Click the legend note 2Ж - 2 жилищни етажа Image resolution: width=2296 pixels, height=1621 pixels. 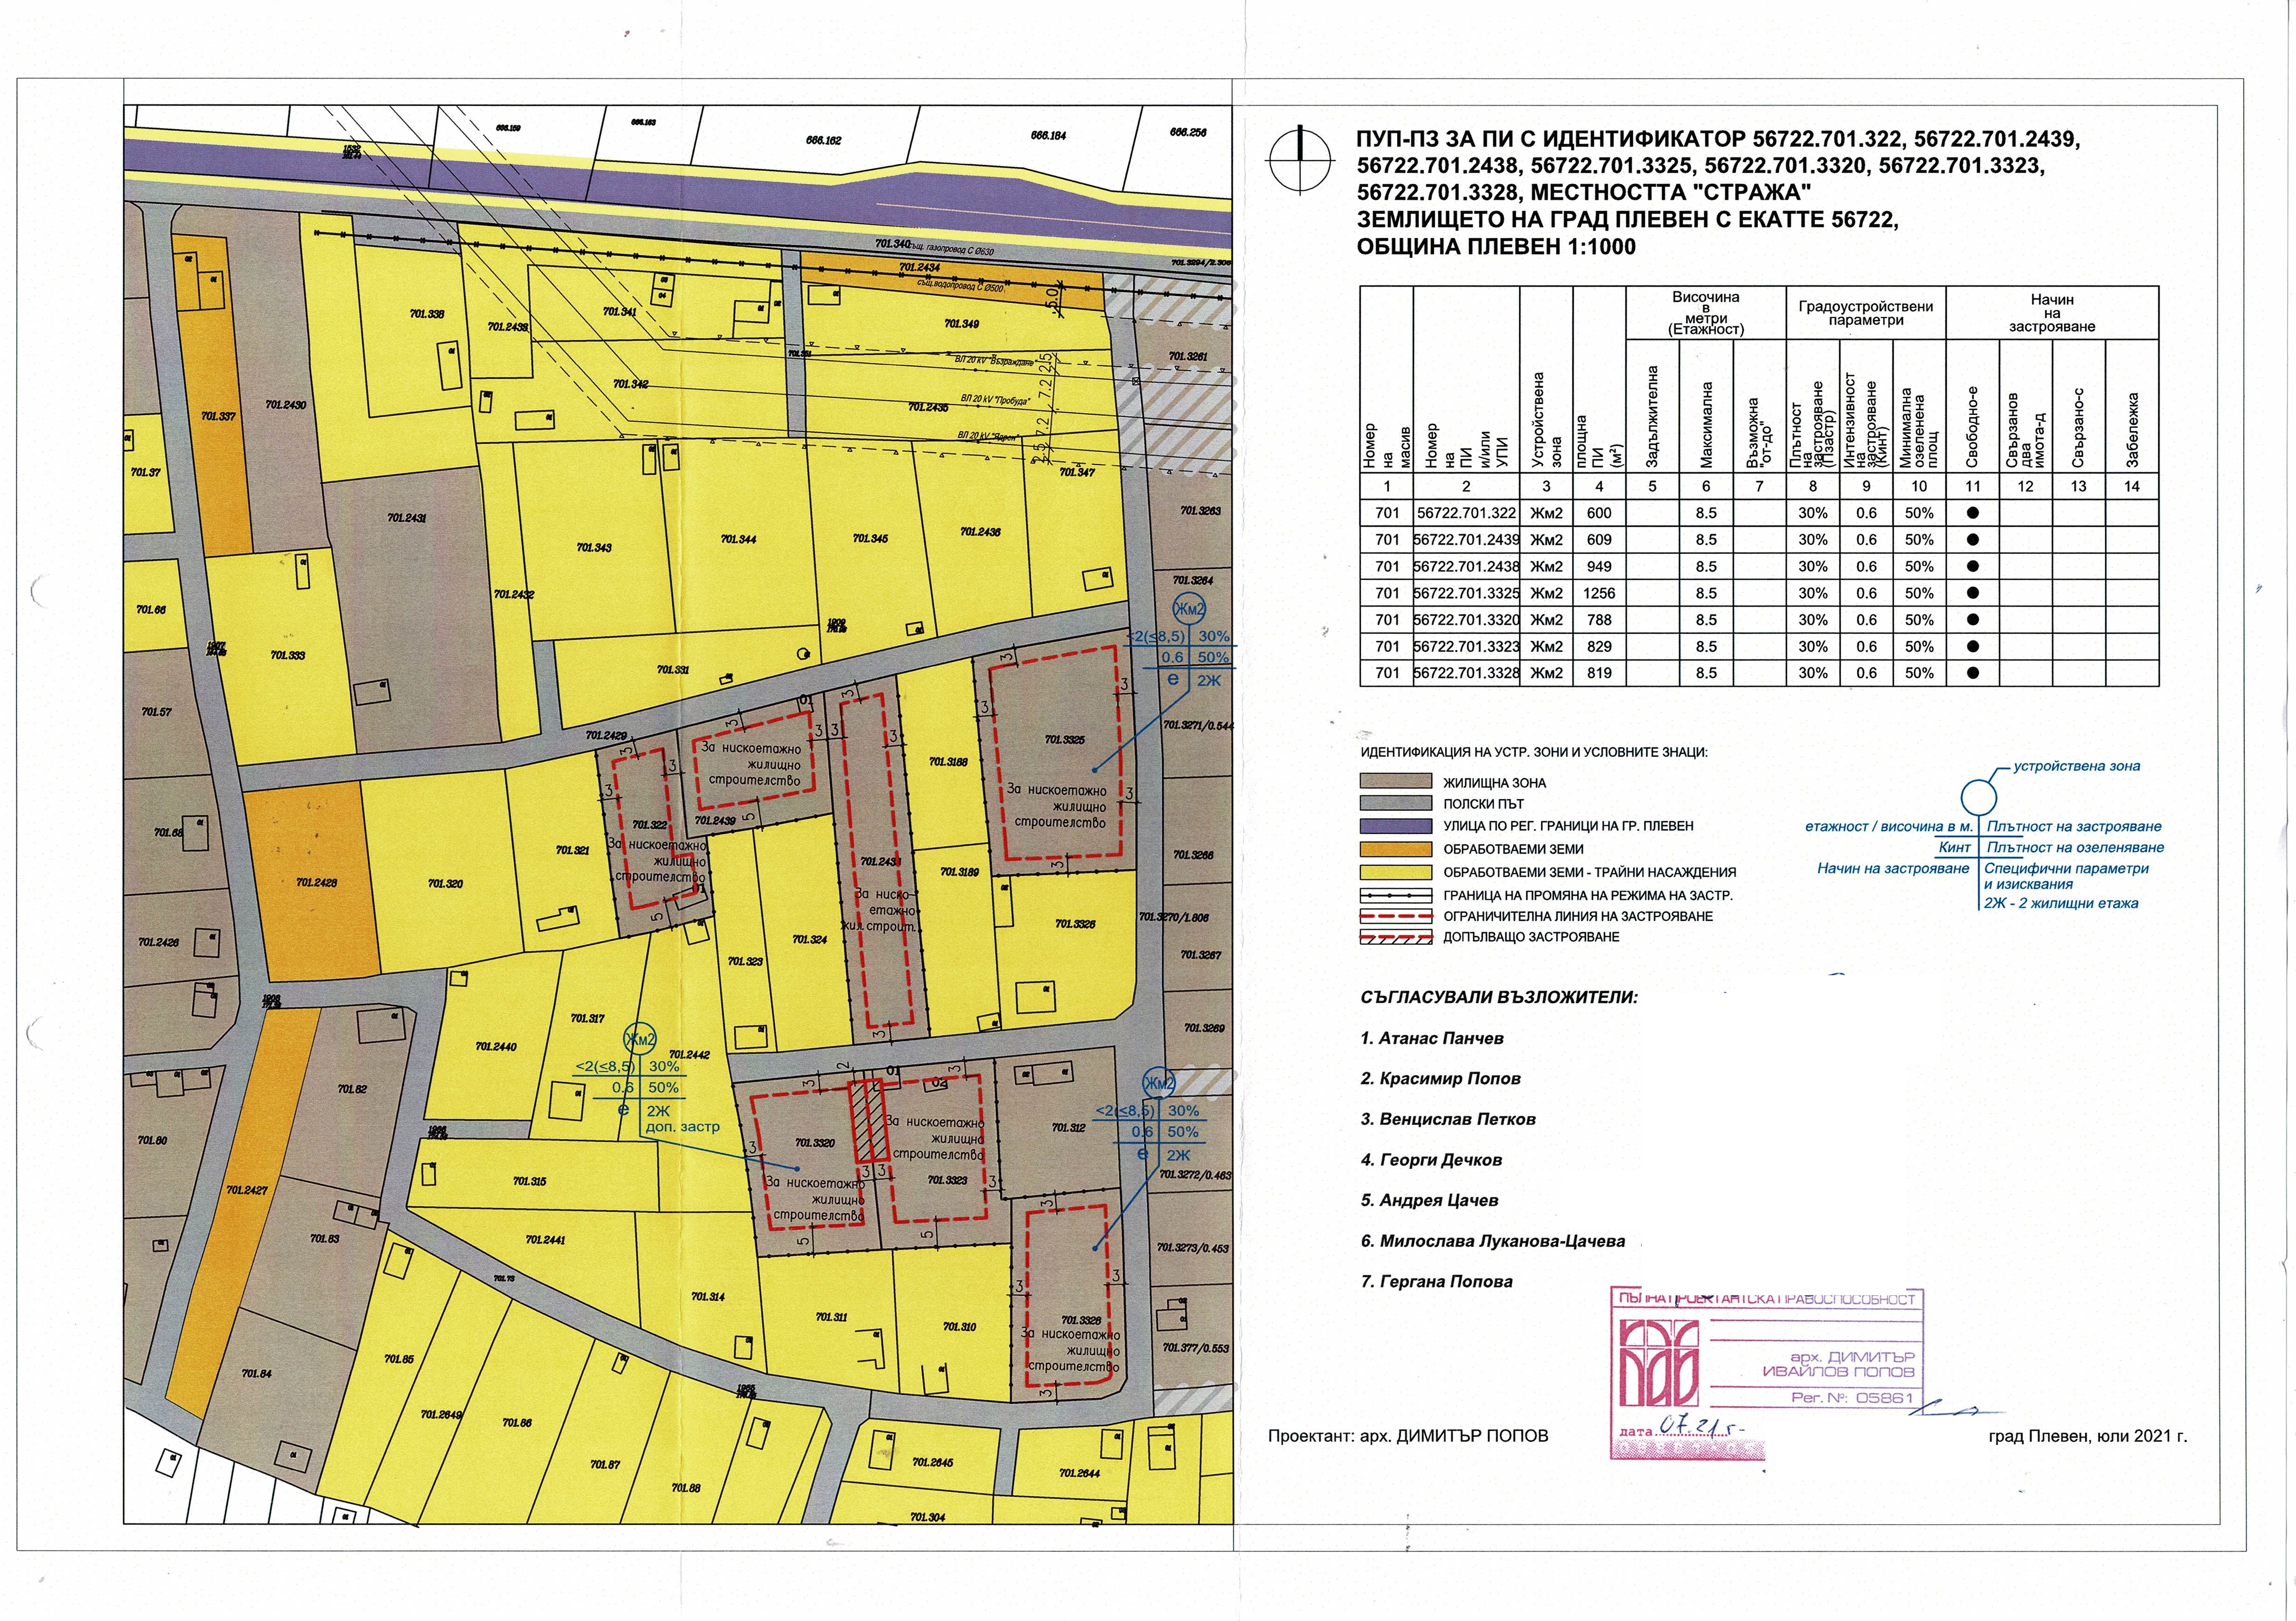[2061, 904]
